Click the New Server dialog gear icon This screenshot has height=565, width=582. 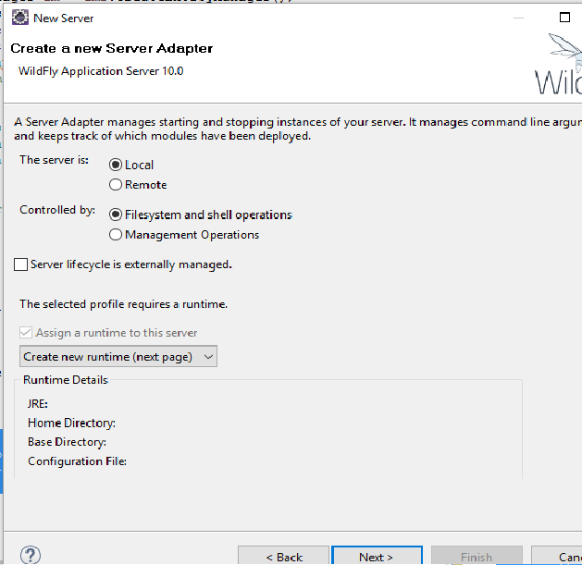click(20, 18)
